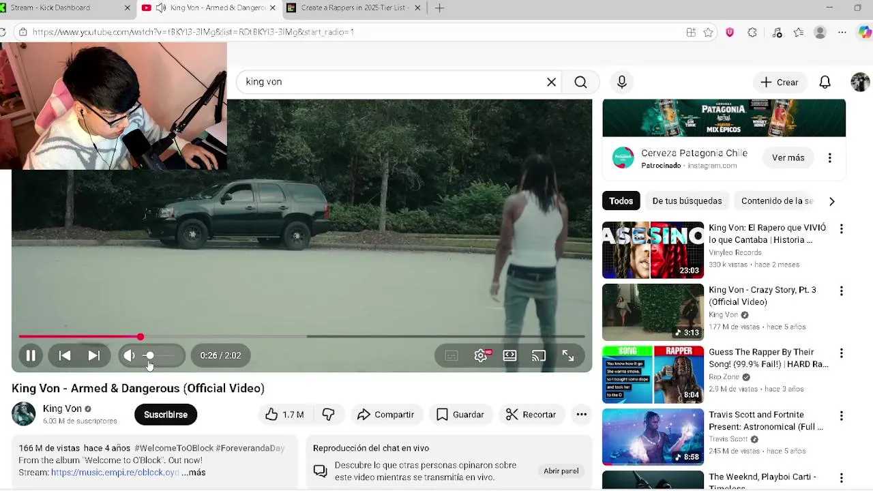
Task: Select De tus búsquedas chip
Action: click(687, 201)
